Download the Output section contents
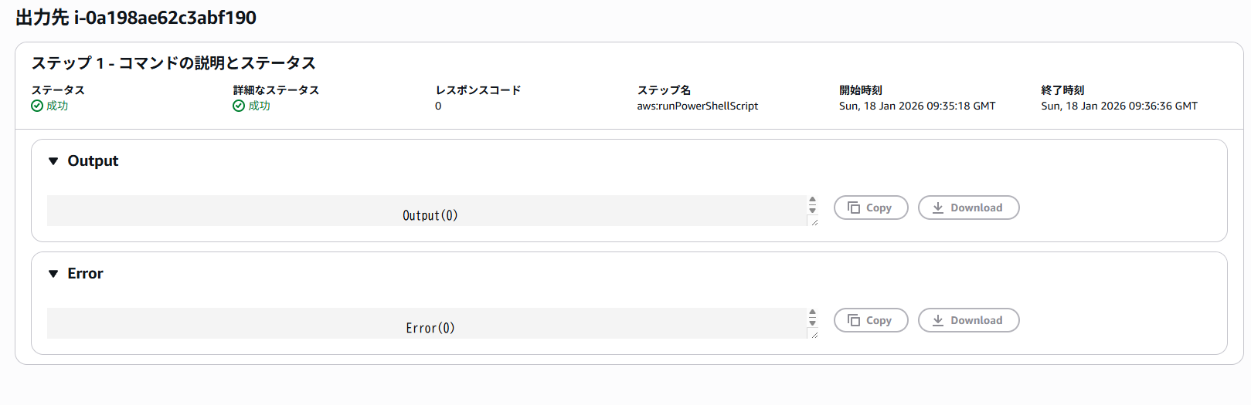Viewport: 1251px width, 405px height. click(x=968, y=208)
